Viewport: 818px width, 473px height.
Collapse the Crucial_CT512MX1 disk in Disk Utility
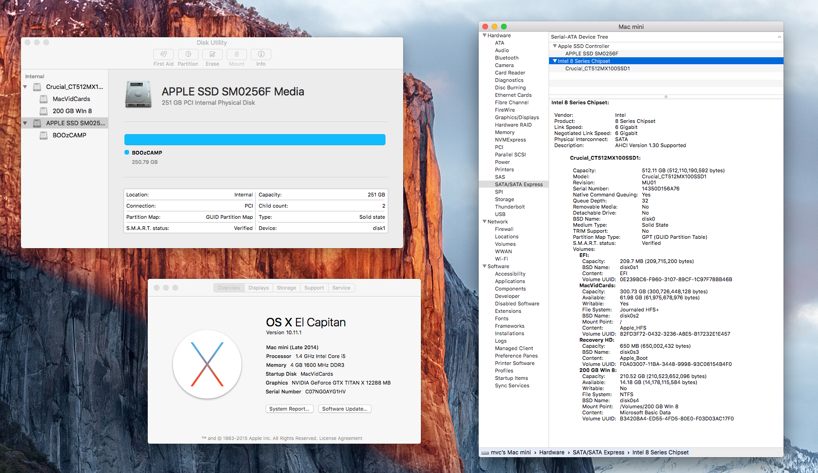pyautogui.click(x=25, y=87)
